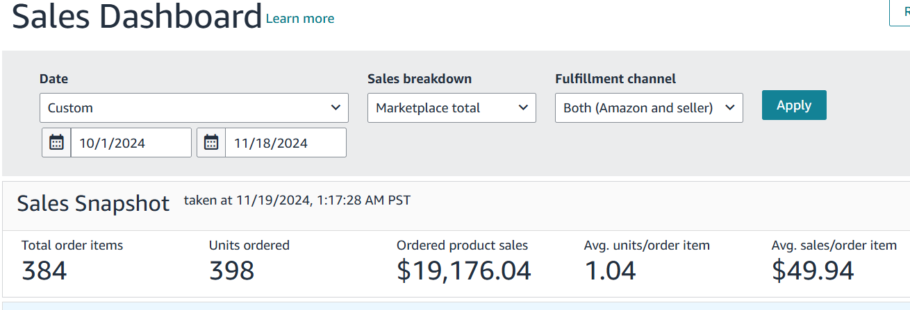Open the end date calendar icon
This screenshot has width=910, height=310.
coord(211,143)
